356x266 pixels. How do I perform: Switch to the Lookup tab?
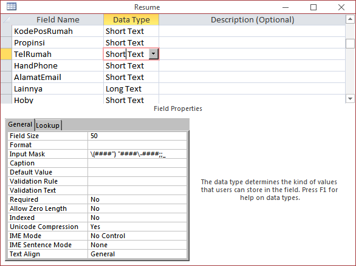coord(47,125)
